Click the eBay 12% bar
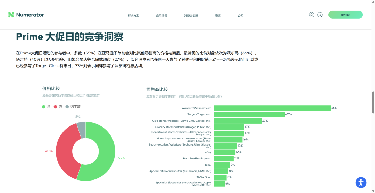375x193 pixels. 225,152
